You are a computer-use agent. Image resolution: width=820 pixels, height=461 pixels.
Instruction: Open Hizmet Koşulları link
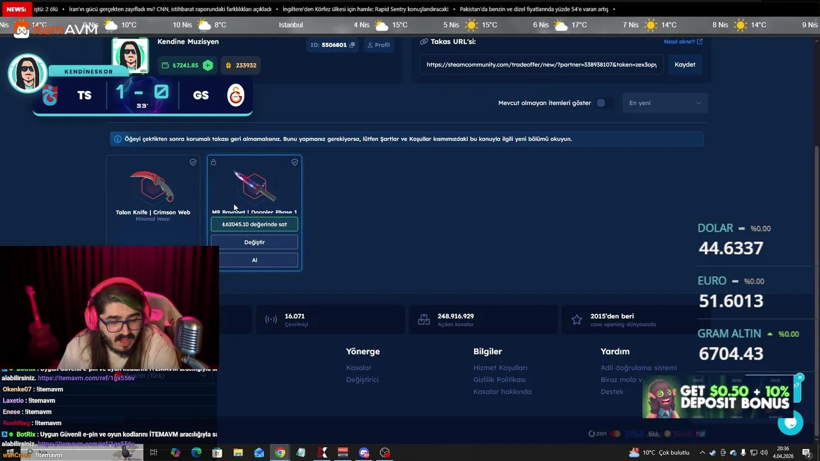click(x=500, y=368)
